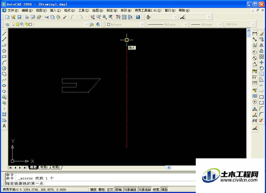266x193 pixels.
Task: Select the Circle draw tool
Action: (x=4, y=68)
